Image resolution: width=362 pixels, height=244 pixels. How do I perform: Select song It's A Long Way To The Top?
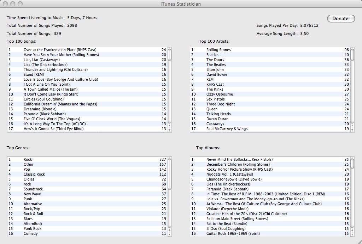88,124
